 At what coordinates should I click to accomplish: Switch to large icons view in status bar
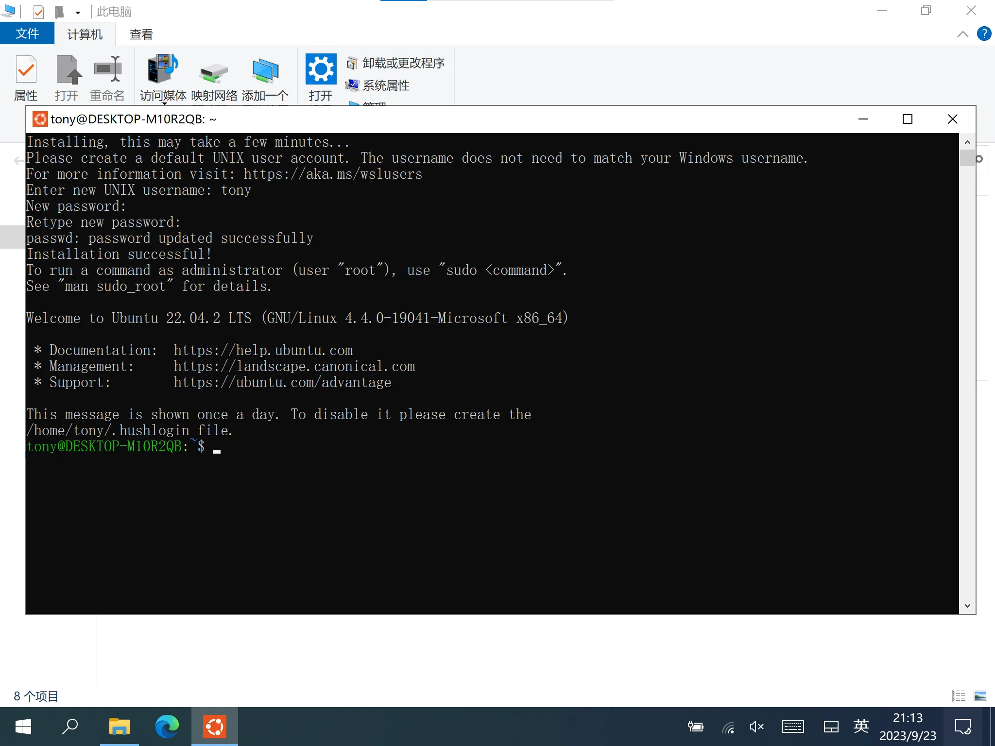tap(980, 696)
